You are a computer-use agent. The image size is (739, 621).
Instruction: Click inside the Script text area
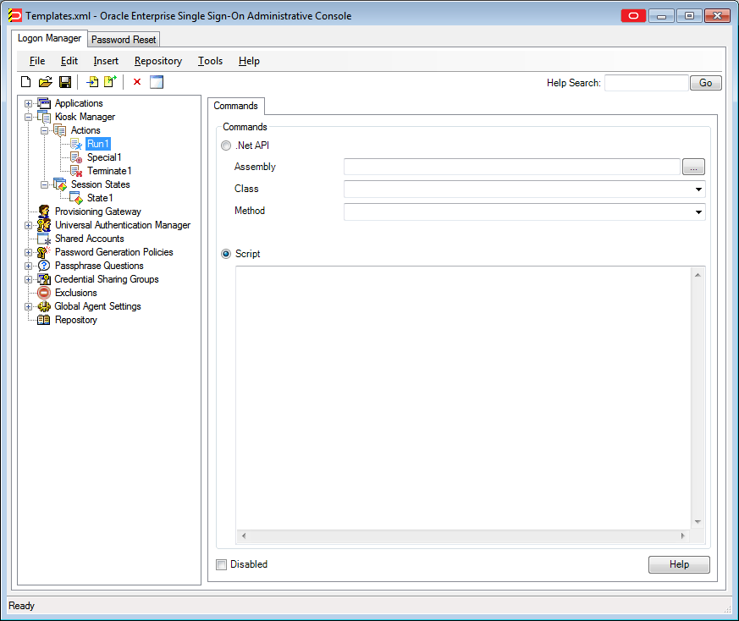[x=463, y=398]
